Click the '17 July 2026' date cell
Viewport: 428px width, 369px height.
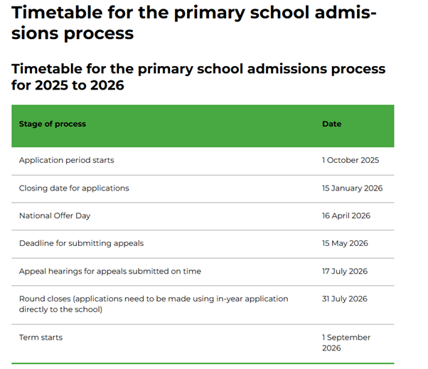(345, 271)
